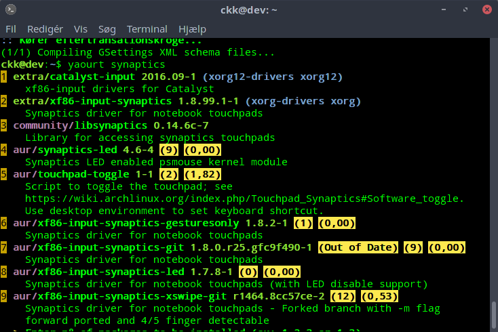Click the 'yaourt synaptics' command text
This screenshot has width=498, height=332.
click(117, 64)
